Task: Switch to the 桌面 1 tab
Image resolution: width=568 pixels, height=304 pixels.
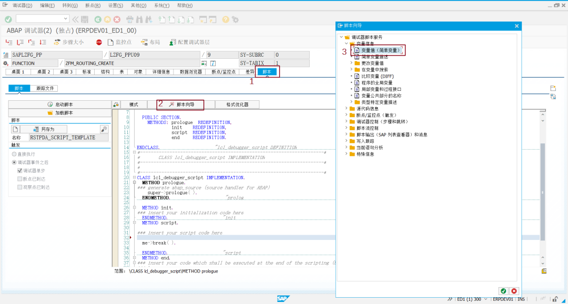Action: coord(18,72)
